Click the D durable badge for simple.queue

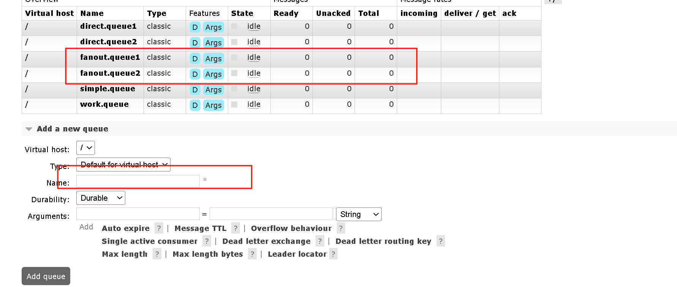[195, 90]
